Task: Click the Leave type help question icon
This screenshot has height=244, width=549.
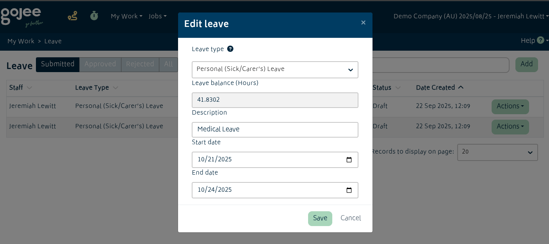Action: 230,49
